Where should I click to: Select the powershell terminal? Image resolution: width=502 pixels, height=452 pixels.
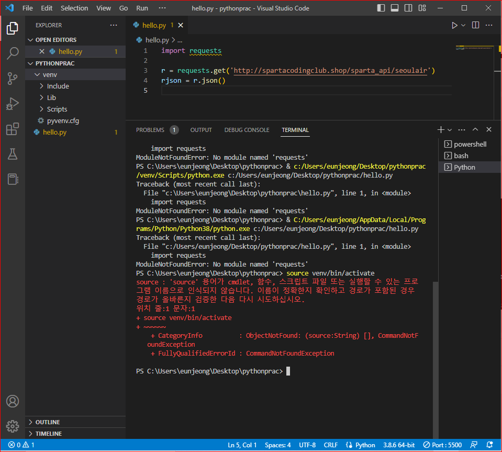pyautogui.click(x=470, y=145)
